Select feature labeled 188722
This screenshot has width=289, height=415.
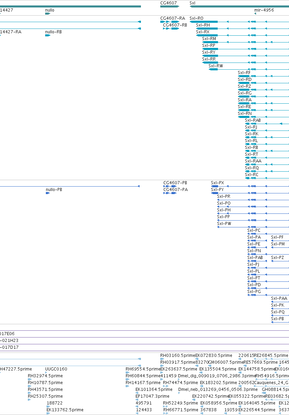click(54, 403)
